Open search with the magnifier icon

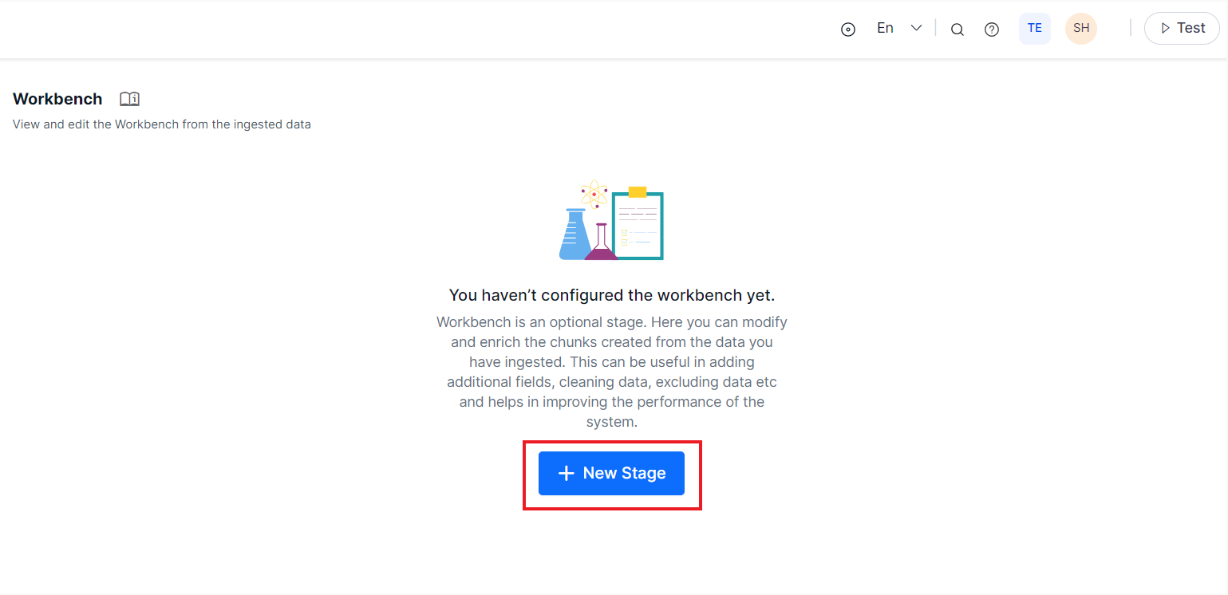click(958, 30)
